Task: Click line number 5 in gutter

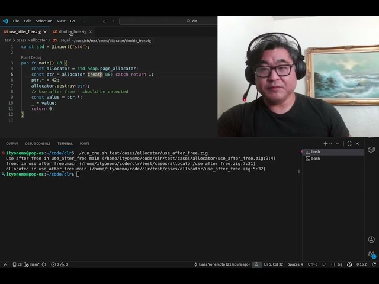Action: click(x=12, y=75)
